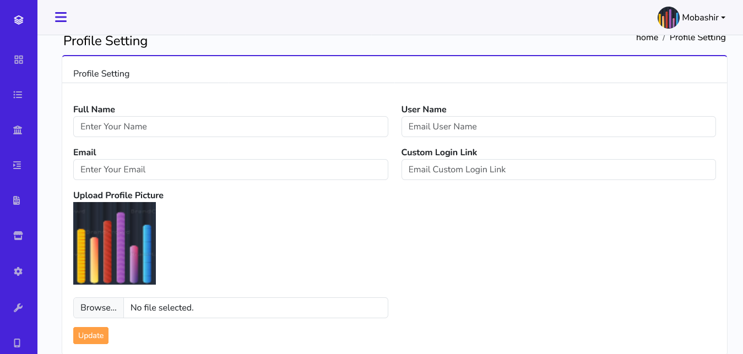743x354 pixels.
Task: Open the home breadcrumb link
Action: (x=647, y=37)
